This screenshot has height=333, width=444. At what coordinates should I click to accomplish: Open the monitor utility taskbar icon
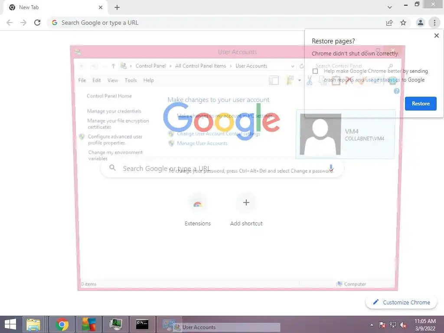tap(115, 324)
